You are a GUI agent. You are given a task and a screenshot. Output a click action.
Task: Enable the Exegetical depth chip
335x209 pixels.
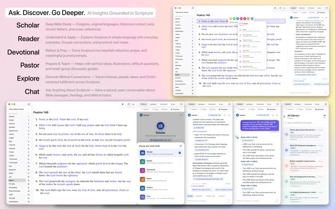[199, 196]
